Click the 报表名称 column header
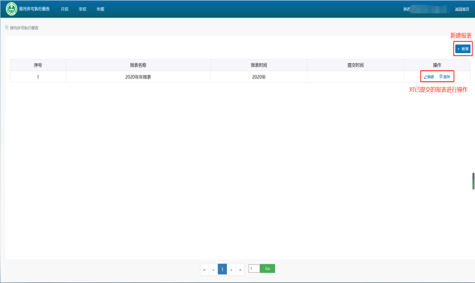Image resolution: width=475 pixels, height=283 pixels. coord(138,65)
